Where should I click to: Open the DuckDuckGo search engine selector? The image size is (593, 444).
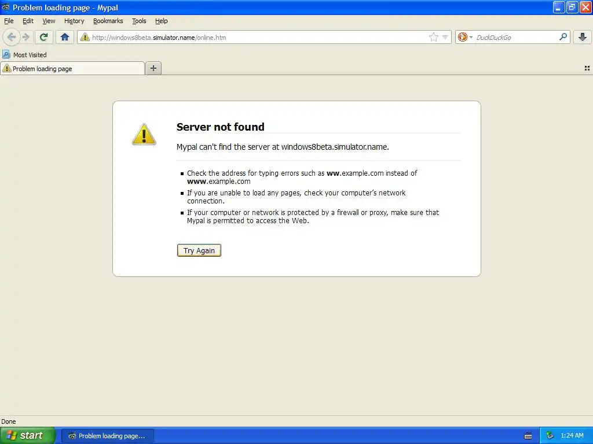coord(465,37)
